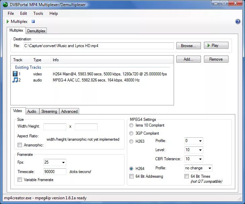The width and height of the screenshot is (245, 204).
Task: Select the 3GP Compliant radio button
Action: [131, 133]
